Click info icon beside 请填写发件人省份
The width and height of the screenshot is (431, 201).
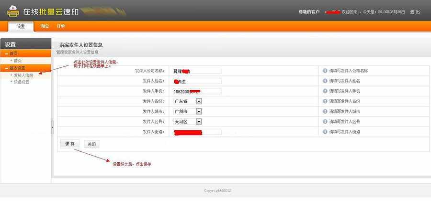point(325,101)
